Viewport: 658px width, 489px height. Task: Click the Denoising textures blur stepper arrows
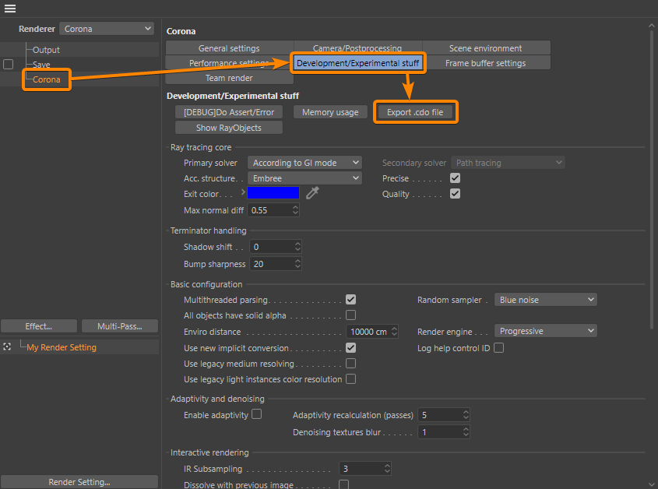(466, 432)
